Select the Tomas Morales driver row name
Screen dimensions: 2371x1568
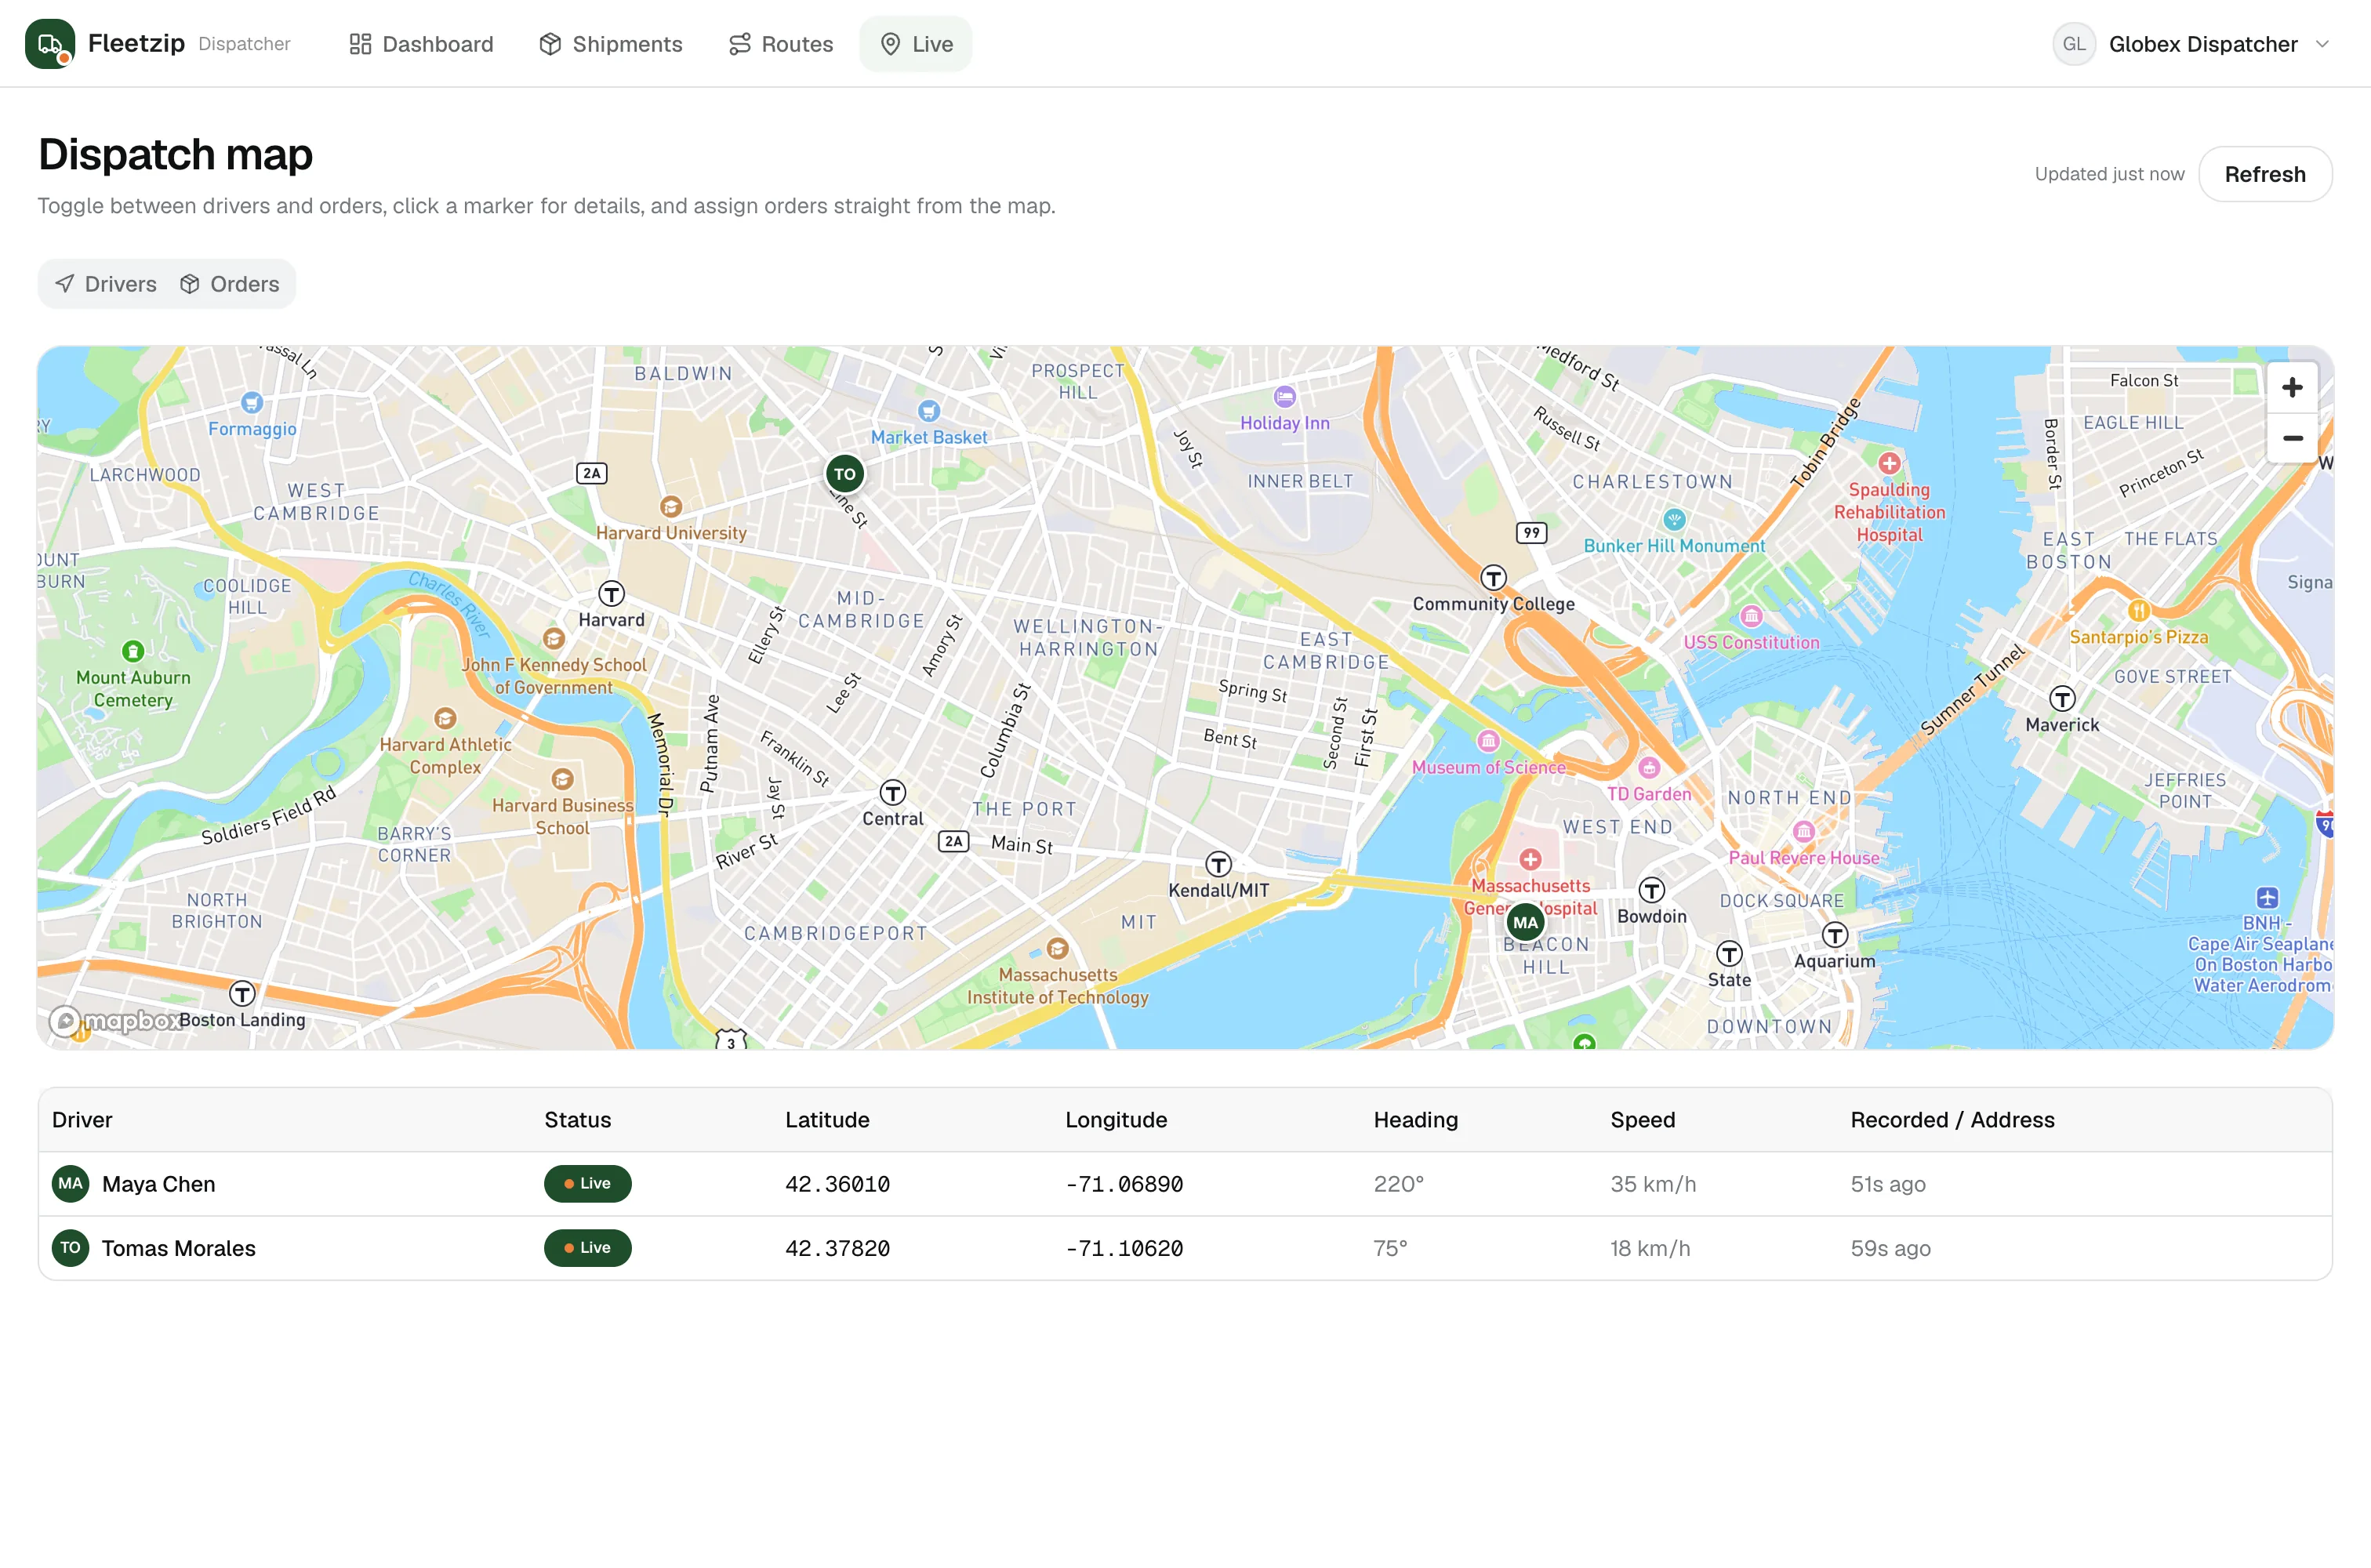[178, 1248]
